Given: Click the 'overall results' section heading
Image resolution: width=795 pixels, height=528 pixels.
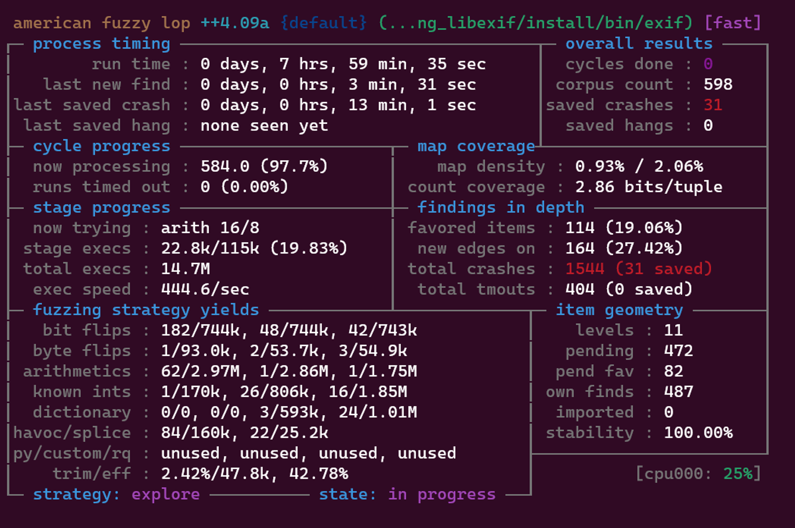Looking at the screenshot, I should coord(639,44).
